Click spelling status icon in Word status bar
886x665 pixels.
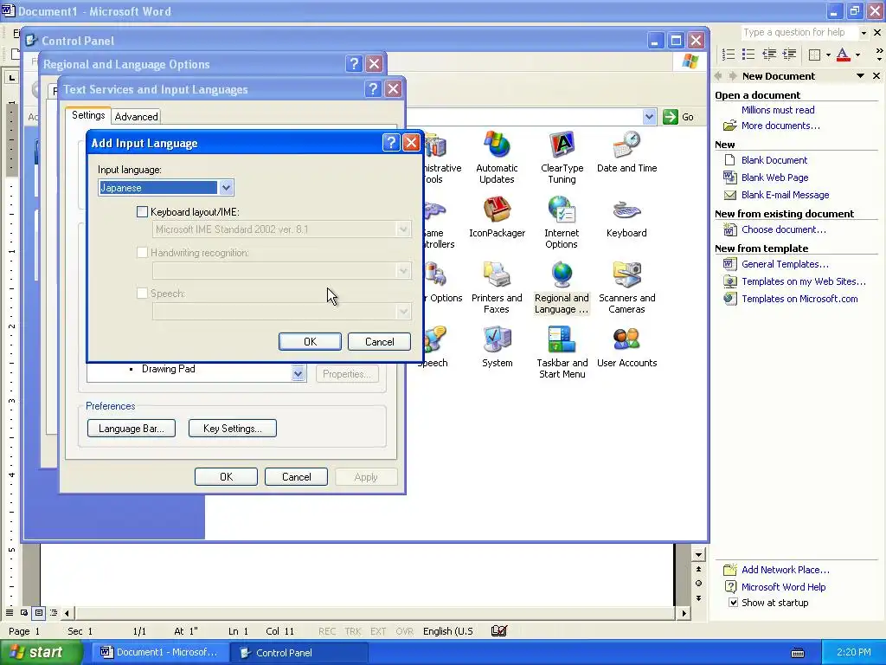(x=499, y=630)
